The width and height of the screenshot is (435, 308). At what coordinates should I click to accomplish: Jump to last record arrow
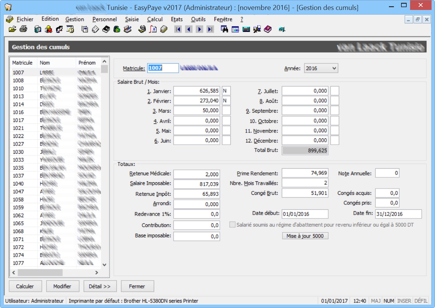point(210,29)
